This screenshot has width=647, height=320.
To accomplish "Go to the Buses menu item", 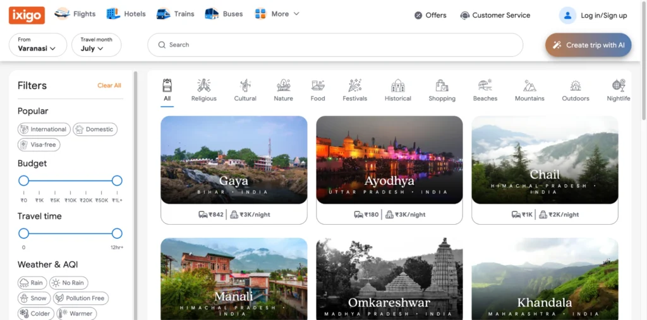I will coord(233,14).
